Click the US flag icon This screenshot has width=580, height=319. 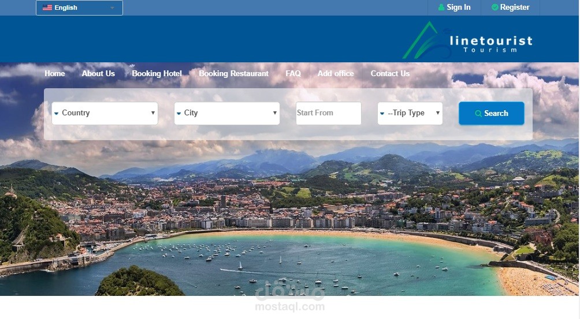pos(47,7)
